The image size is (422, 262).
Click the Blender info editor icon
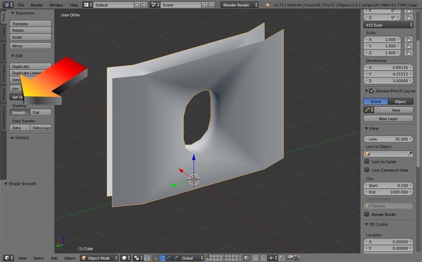coord(6,4)
